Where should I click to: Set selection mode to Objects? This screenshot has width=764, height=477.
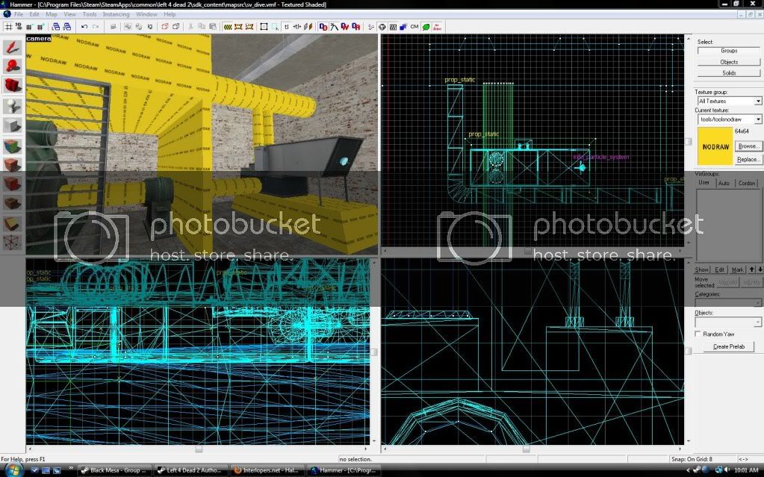(728, 62)
